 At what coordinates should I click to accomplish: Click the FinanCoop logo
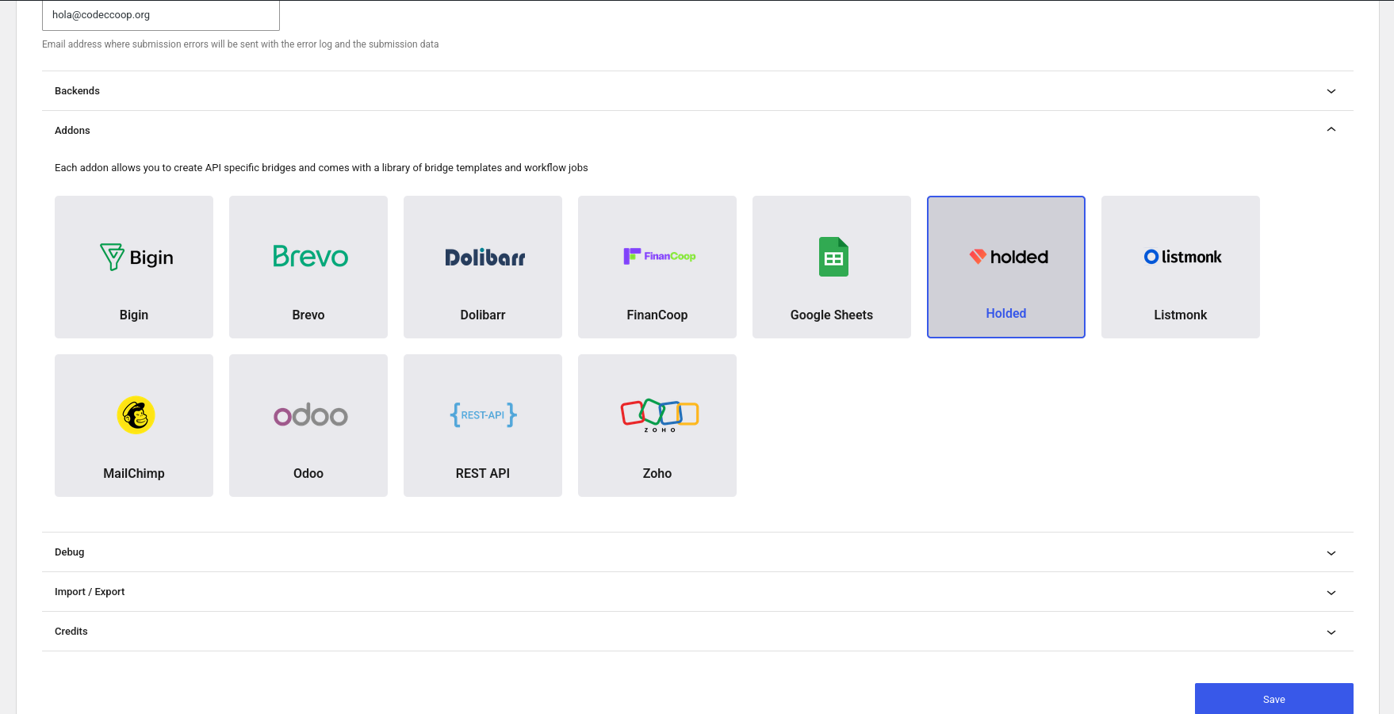659,256
